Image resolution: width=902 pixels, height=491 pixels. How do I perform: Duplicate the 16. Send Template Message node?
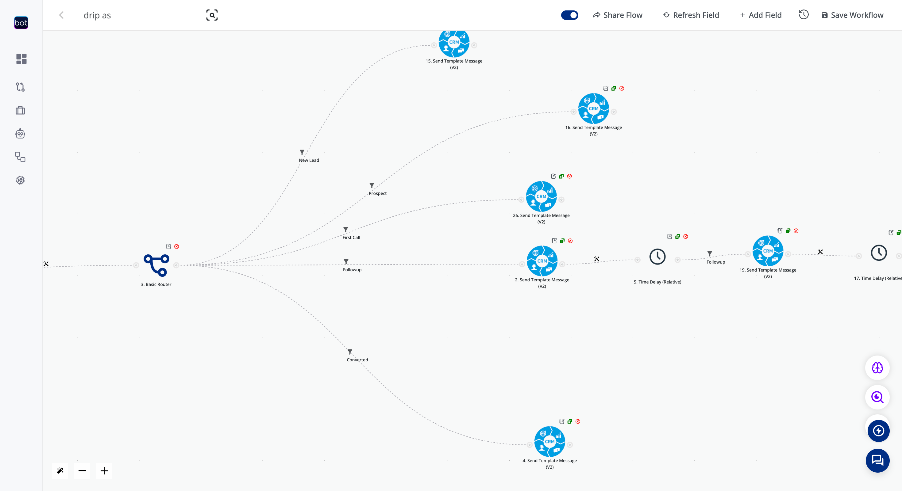coord(614,88)
